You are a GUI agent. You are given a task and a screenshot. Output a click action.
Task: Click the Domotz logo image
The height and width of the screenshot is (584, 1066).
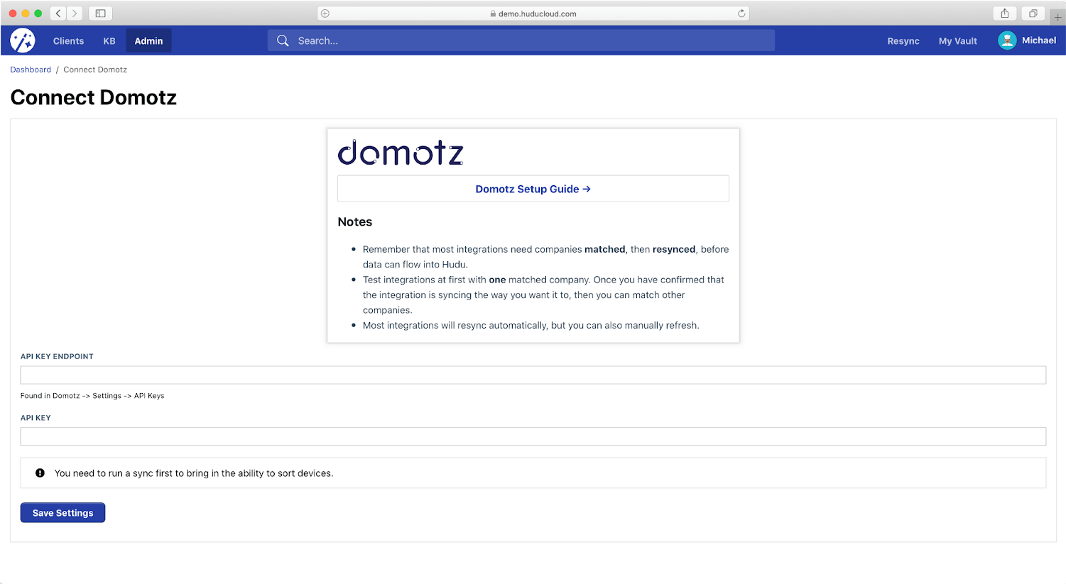(x=401, y=153)
